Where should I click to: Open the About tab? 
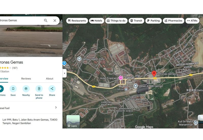49,79
